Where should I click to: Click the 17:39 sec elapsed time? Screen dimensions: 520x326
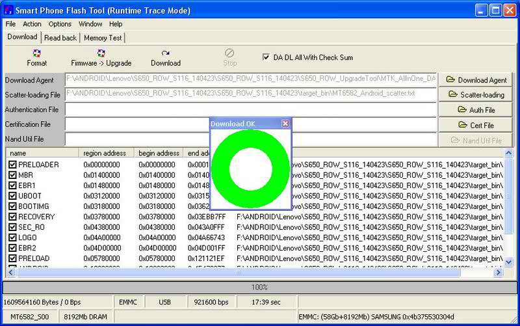(266, 302)
